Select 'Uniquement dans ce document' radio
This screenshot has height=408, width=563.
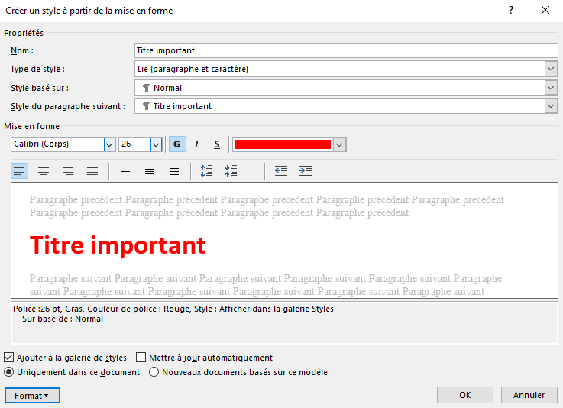click(9, 372)
